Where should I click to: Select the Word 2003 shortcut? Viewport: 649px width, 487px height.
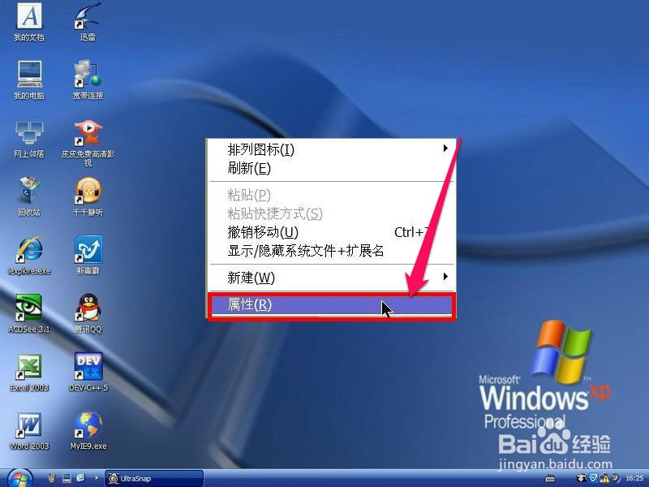point(29,431)
